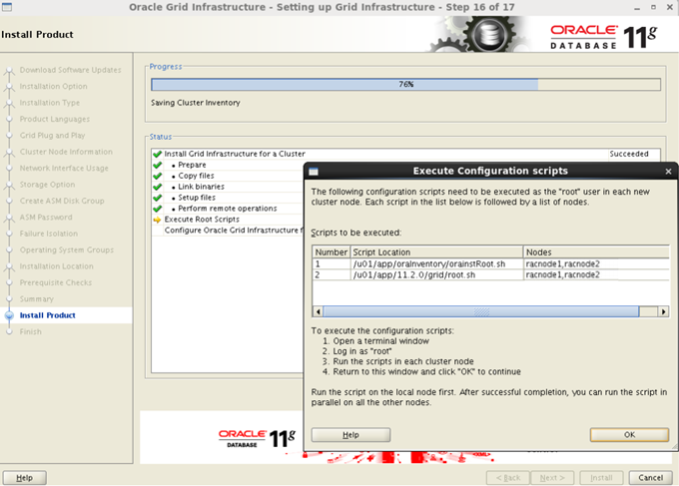Select Grid Plug and Play step
This screenshot has height=486, width=679.
pos(52,136)
